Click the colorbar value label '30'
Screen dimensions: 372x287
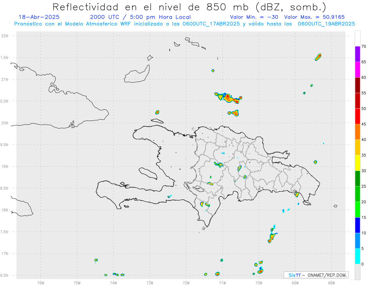click(364, 171)
